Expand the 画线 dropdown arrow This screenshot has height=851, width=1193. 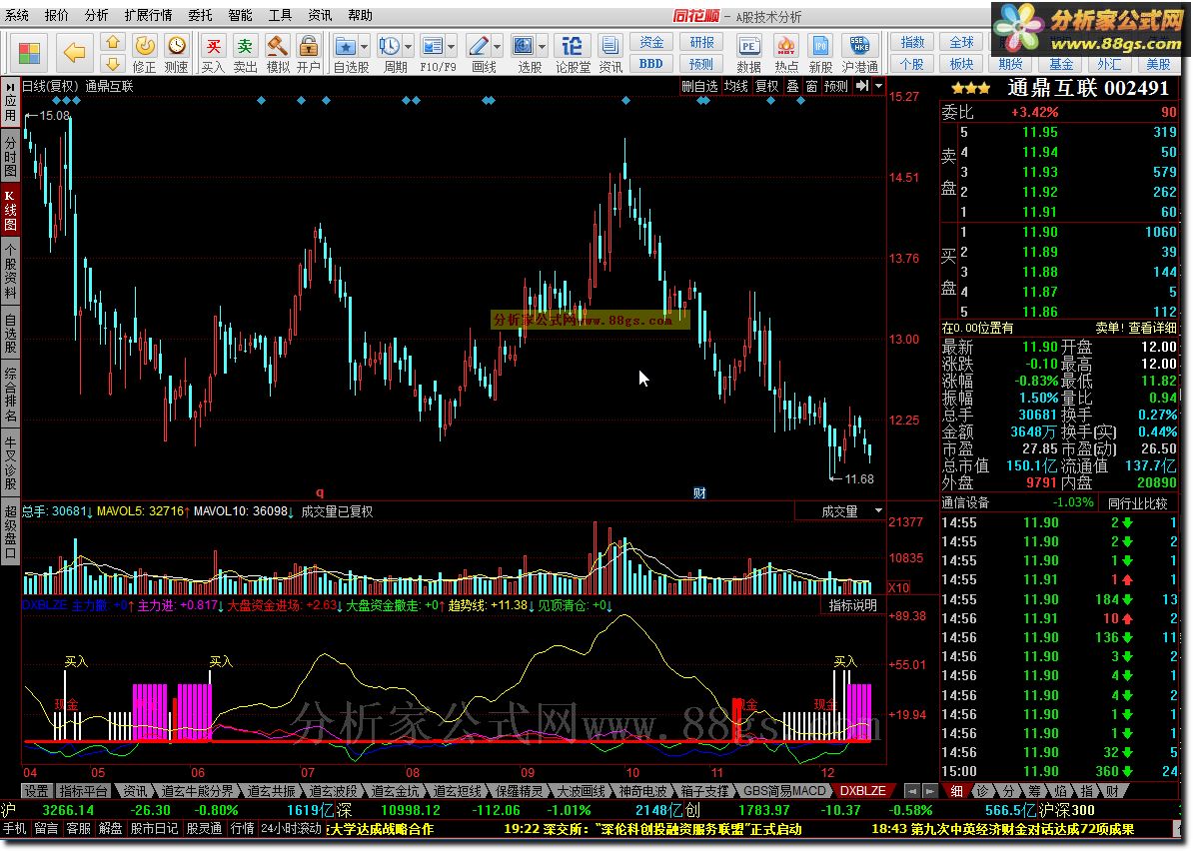(498, 47)
